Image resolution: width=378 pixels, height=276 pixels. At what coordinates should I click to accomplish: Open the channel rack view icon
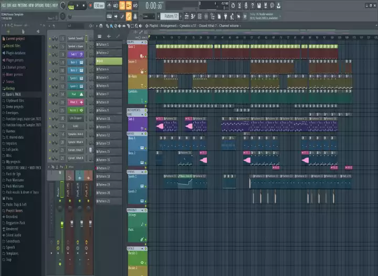click(199, 16)
